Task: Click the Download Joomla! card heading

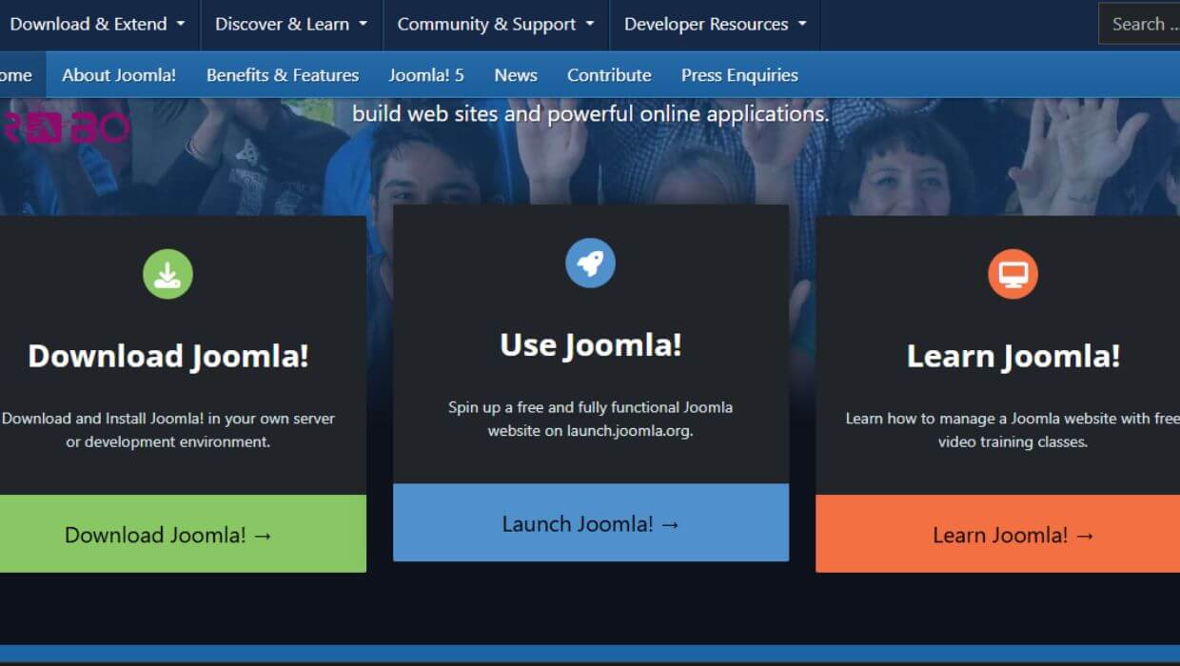Action: [168, 356]
